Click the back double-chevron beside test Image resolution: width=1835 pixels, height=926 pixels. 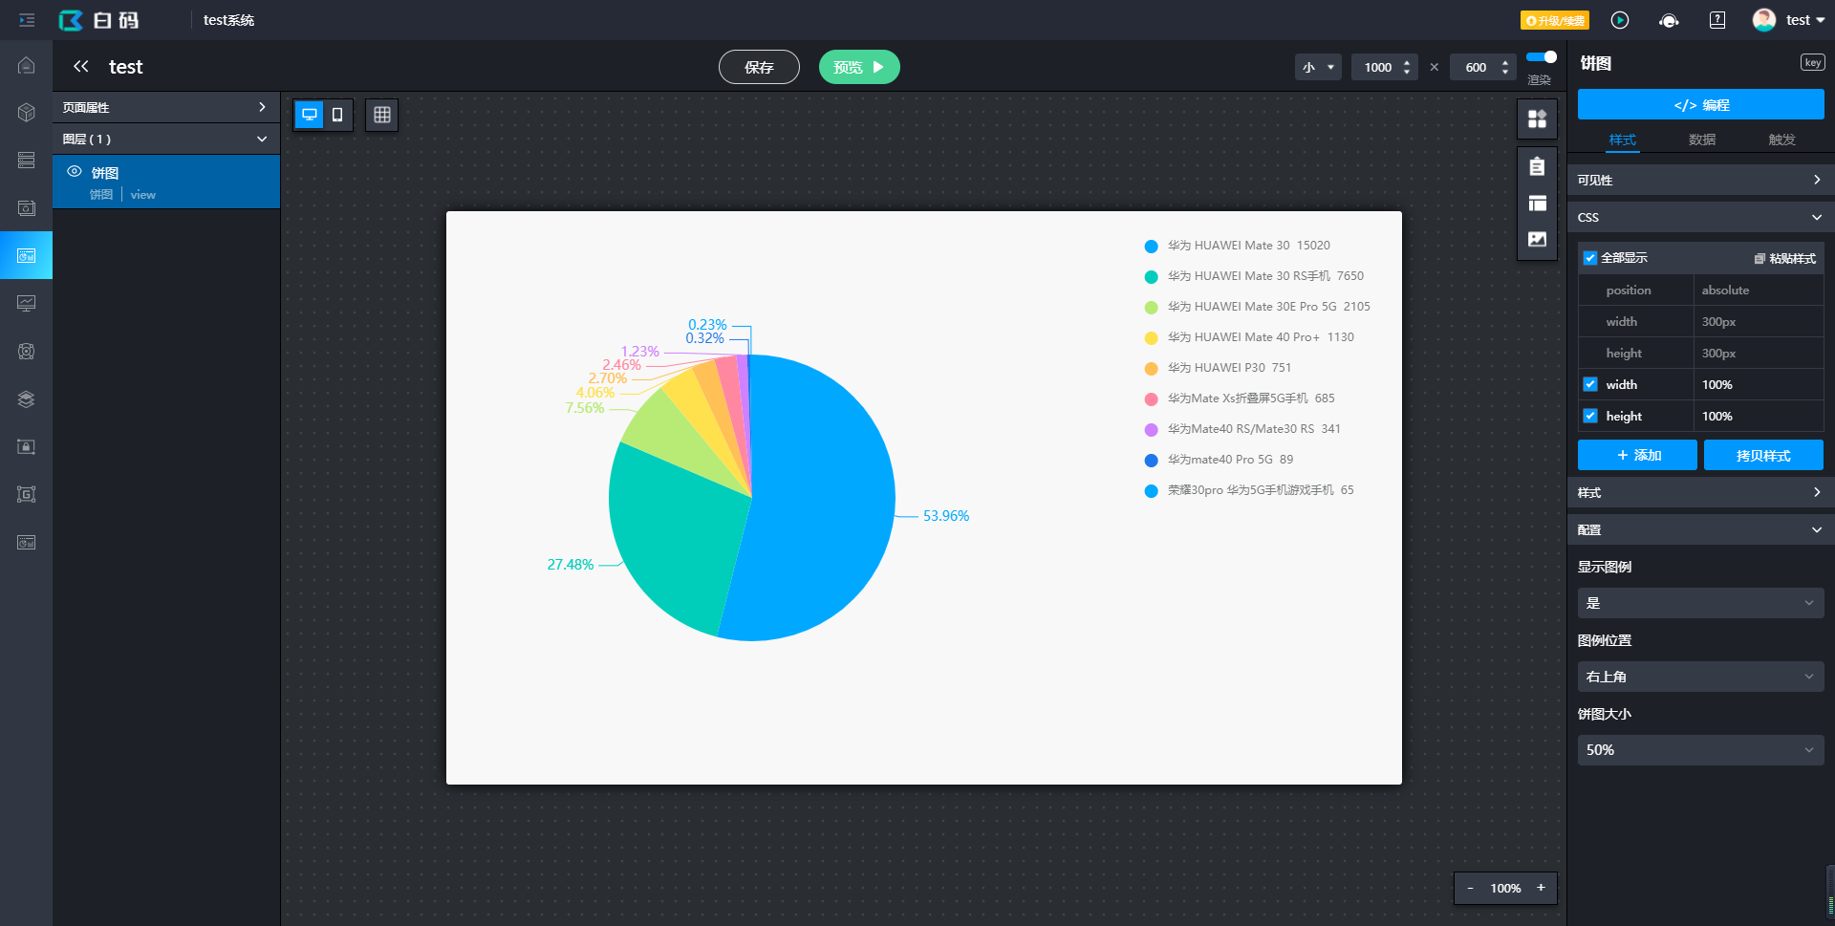click(81, 66)
